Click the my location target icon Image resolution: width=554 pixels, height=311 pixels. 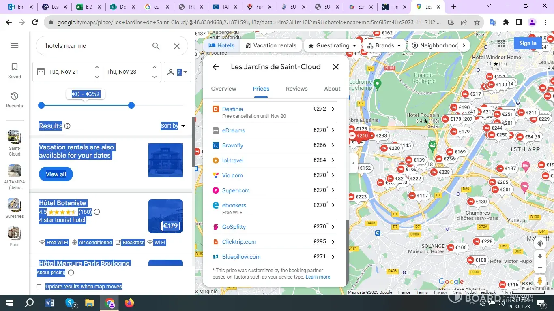540,243
